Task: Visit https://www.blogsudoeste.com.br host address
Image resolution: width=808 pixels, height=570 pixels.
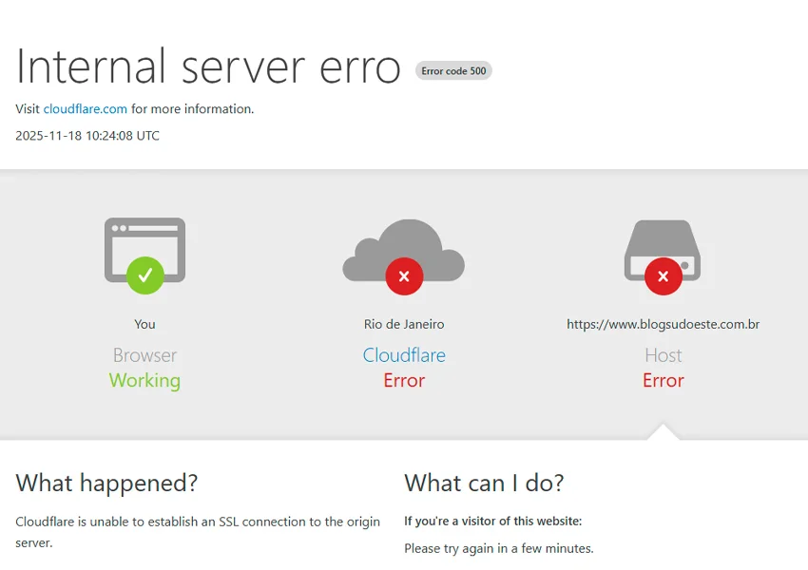Action: point(663,323)
